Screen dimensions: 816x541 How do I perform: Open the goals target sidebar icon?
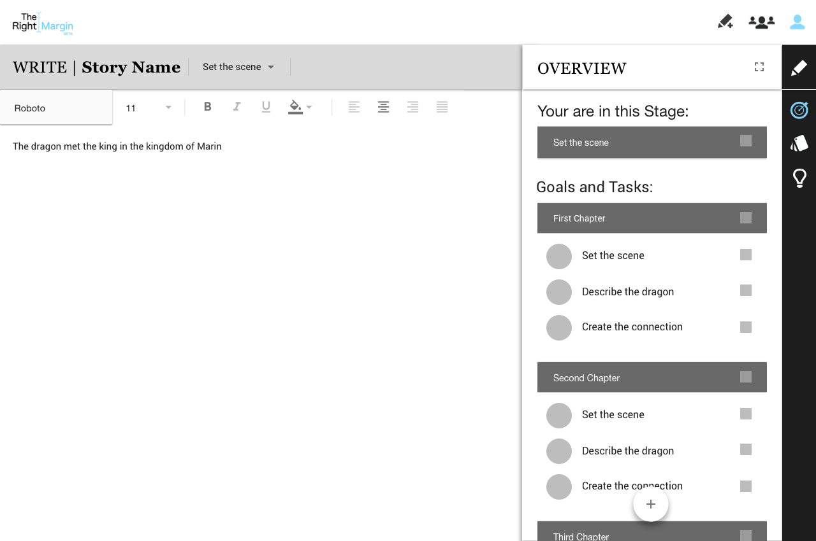point(799,110)
